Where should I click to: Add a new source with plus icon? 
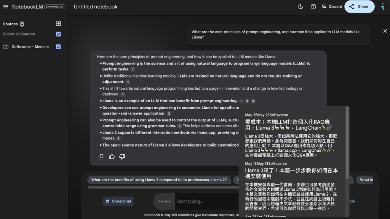[58, 23]
